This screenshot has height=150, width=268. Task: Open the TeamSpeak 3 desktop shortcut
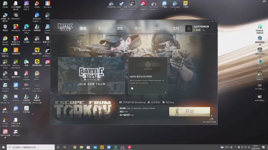tap(175, 5)
